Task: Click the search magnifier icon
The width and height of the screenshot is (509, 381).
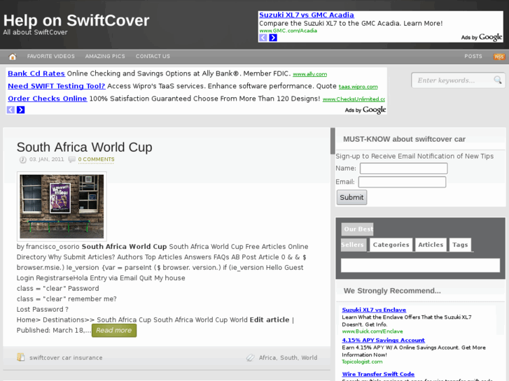Action: [x=498, y=80]
